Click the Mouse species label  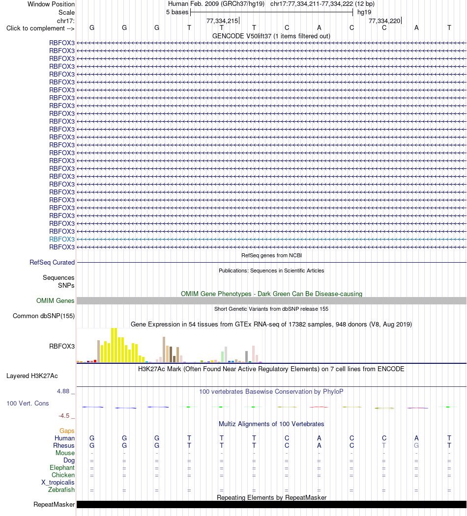65,453
